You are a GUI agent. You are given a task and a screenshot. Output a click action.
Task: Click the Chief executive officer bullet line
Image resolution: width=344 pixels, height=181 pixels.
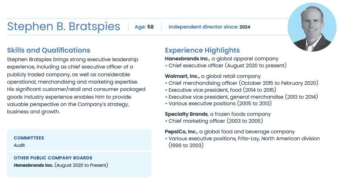point(228,65)
